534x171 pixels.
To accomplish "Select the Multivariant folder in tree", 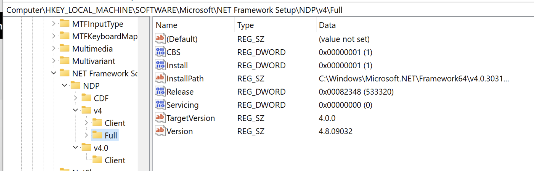I will pos(94,61).
